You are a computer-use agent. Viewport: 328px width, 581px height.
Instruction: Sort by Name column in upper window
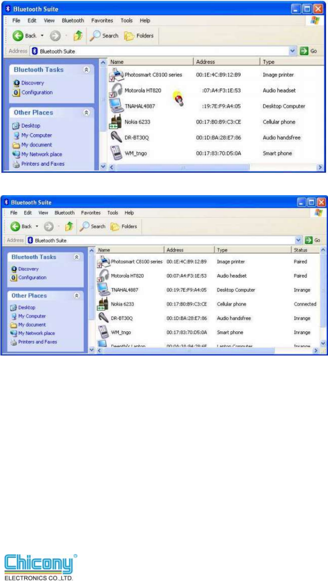pyautogui.click(x=151, y=62)
